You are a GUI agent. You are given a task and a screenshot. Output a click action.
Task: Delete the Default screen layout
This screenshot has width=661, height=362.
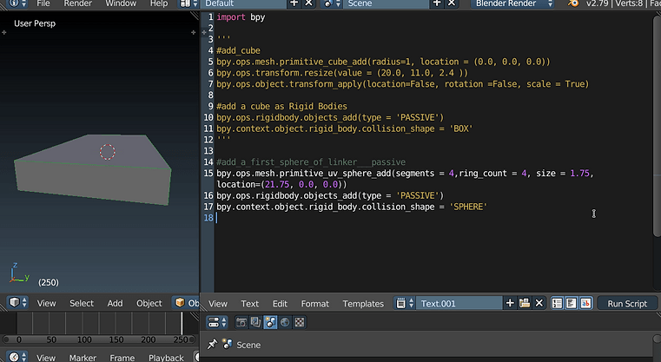pos(308,3)
